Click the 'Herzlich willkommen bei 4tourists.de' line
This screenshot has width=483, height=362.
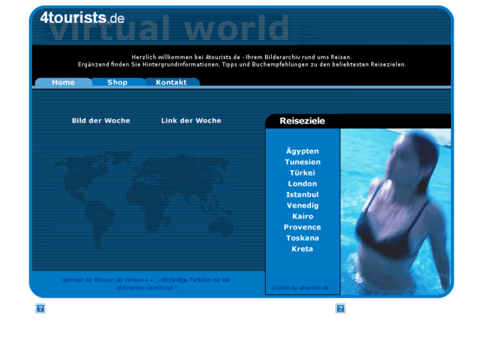[242, 57]
